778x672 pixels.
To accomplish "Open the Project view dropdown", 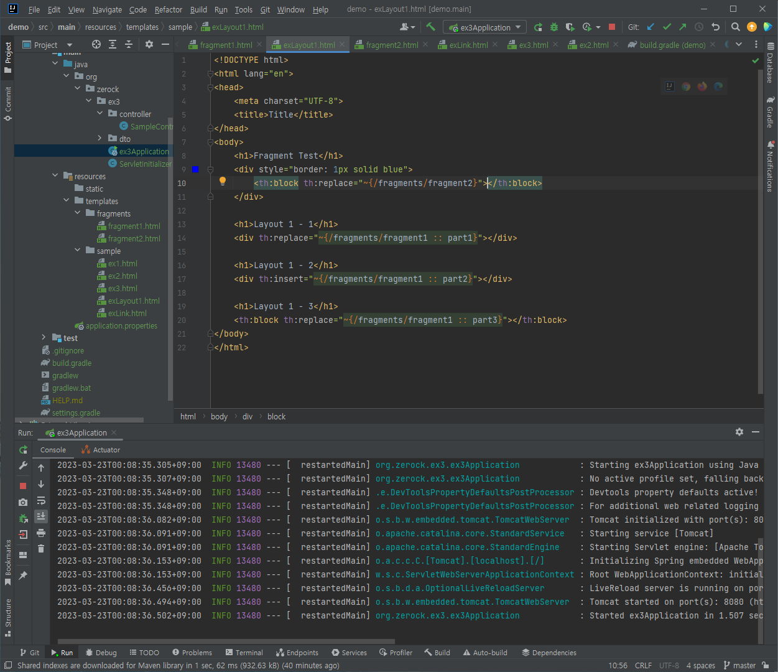I will pyautogui.click(x=47, y=45).
